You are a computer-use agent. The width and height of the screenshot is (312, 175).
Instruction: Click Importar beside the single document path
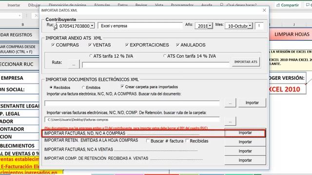[x=252, y=103]
